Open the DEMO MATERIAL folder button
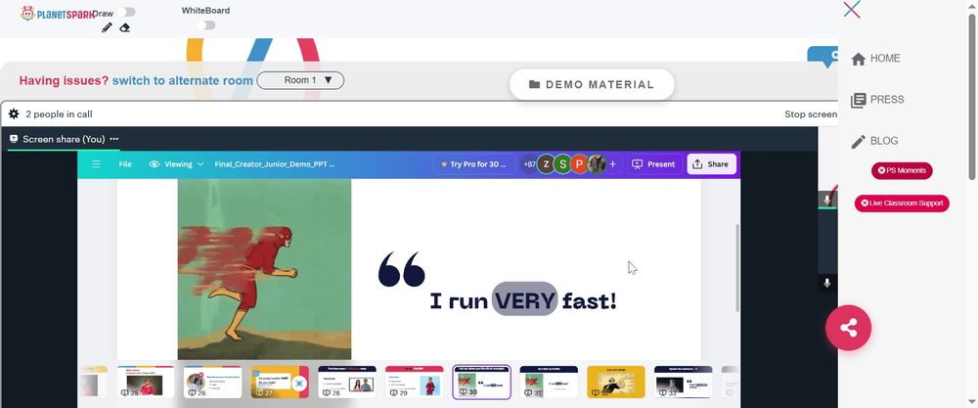Screen dimensions: 978x408 (592, 85)
